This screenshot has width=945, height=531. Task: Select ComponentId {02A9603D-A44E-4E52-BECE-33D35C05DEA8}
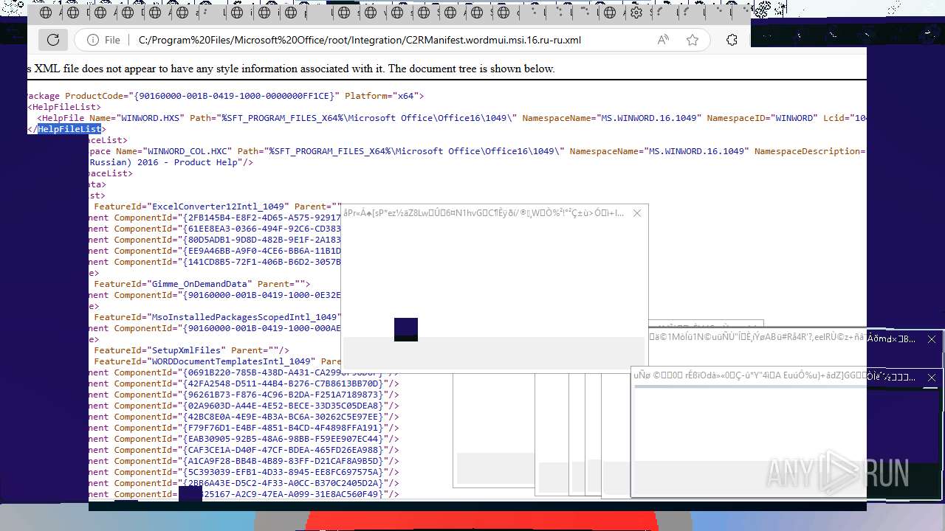[283, 406]
